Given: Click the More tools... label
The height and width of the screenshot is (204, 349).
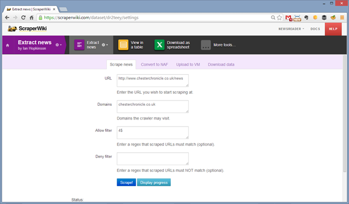Looking at the screenshot, I should 224,45.
